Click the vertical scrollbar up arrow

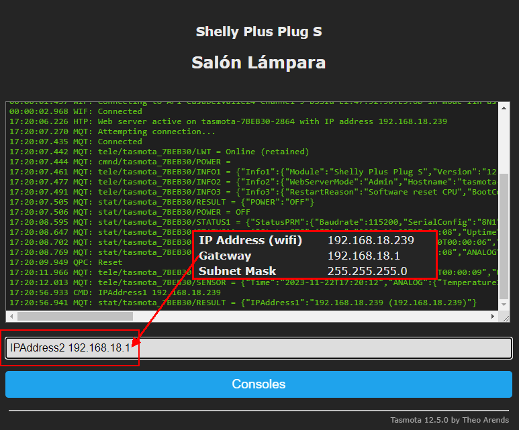click(x=505, y=106)
